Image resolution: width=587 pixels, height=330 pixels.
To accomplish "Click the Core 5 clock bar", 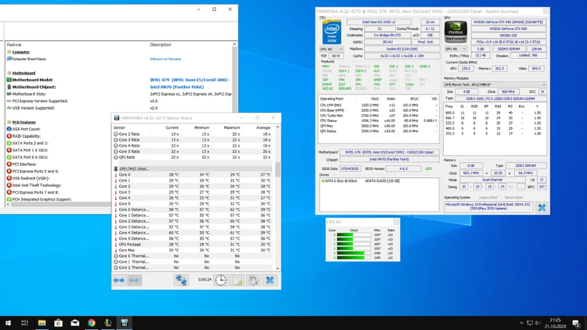I will pyautogui.click(x=354, y=258).
